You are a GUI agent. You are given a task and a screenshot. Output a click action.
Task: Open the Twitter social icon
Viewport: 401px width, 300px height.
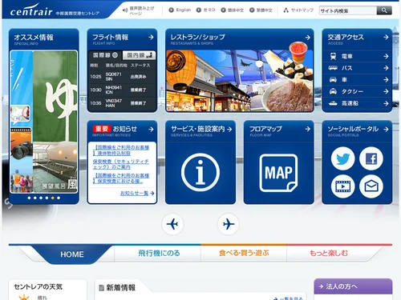(x=342, y=158)
